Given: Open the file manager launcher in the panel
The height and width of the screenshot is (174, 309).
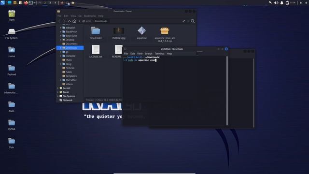Looking at the screenshot, I should tap(15, 3).
